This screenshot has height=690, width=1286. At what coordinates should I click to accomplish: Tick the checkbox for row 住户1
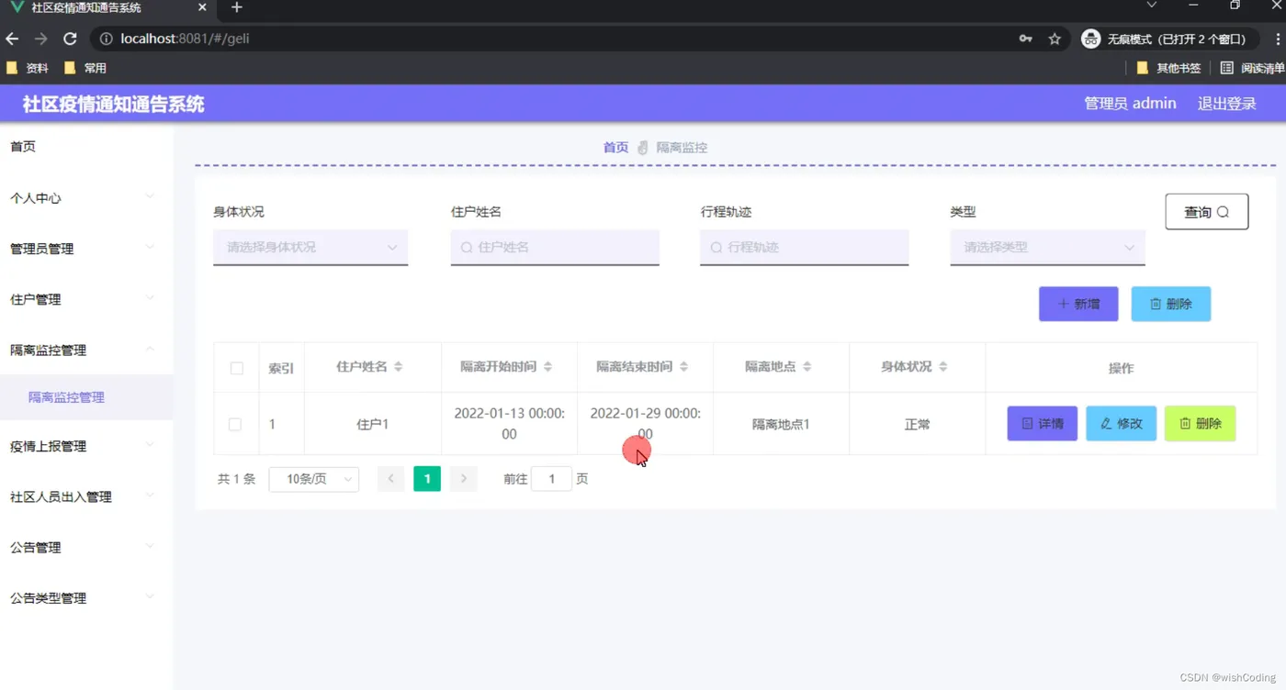tap(235, 425)
